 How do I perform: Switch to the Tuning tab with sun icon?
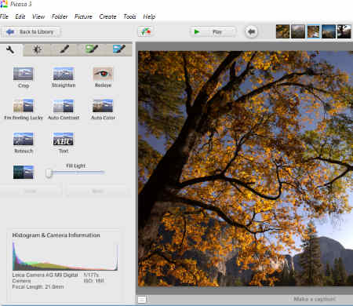pyautogui.click(x=37, y=49)
